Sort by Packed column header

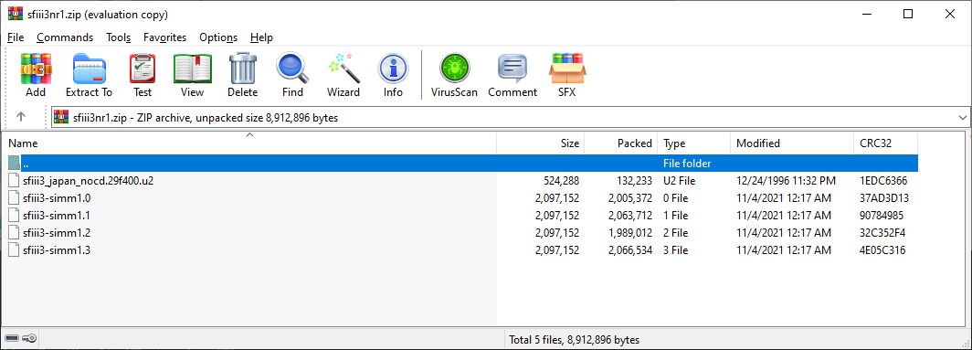pos(620,143)
